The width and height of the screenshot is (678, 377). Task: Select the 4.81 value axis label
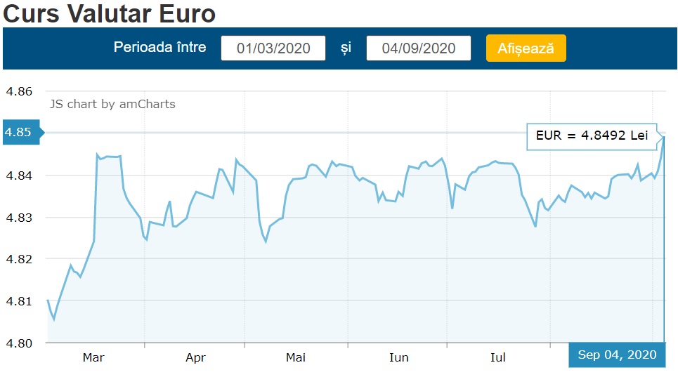coord(19,301)
